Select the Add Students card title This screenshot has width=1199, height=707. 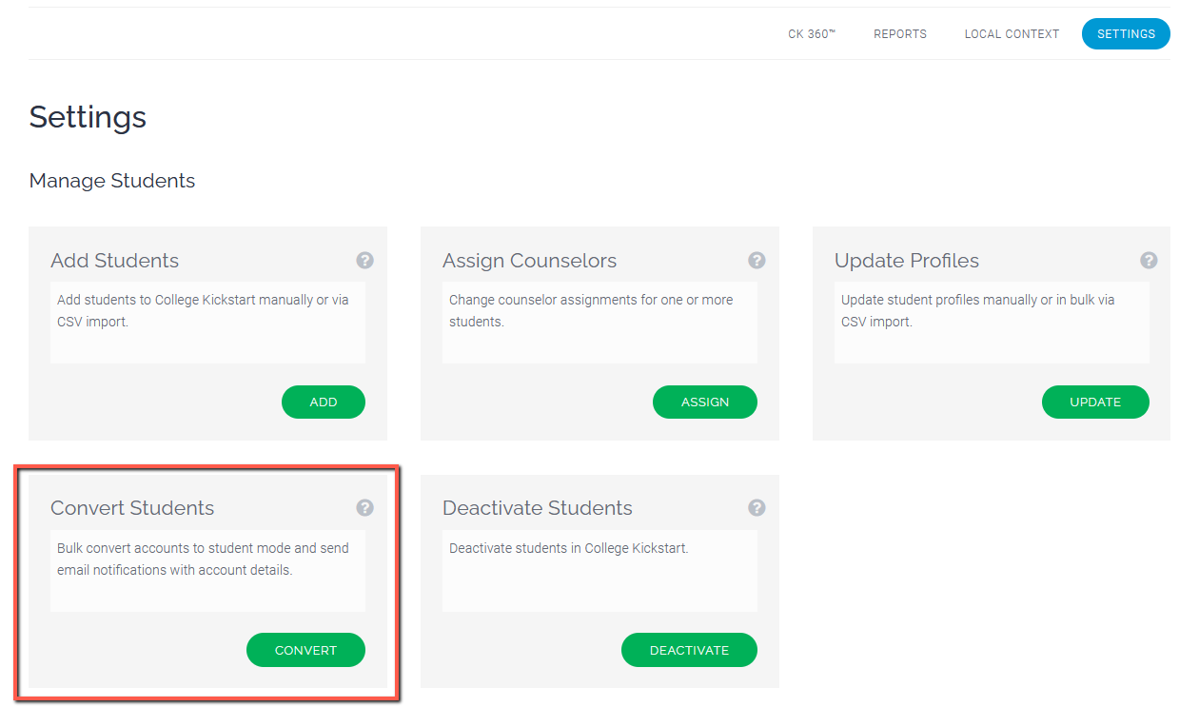click(115, 260)
